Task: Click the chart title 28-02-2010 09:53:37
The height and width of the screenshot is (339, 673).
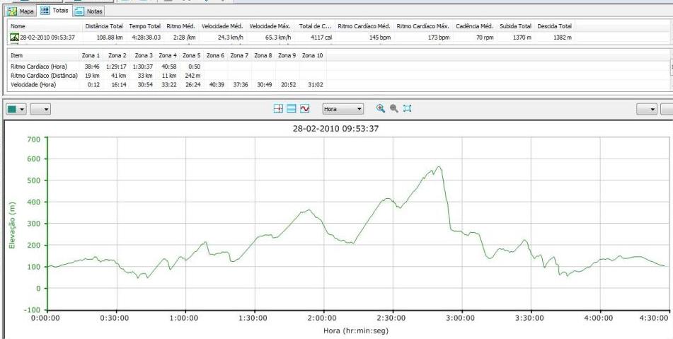Action: 335,128
